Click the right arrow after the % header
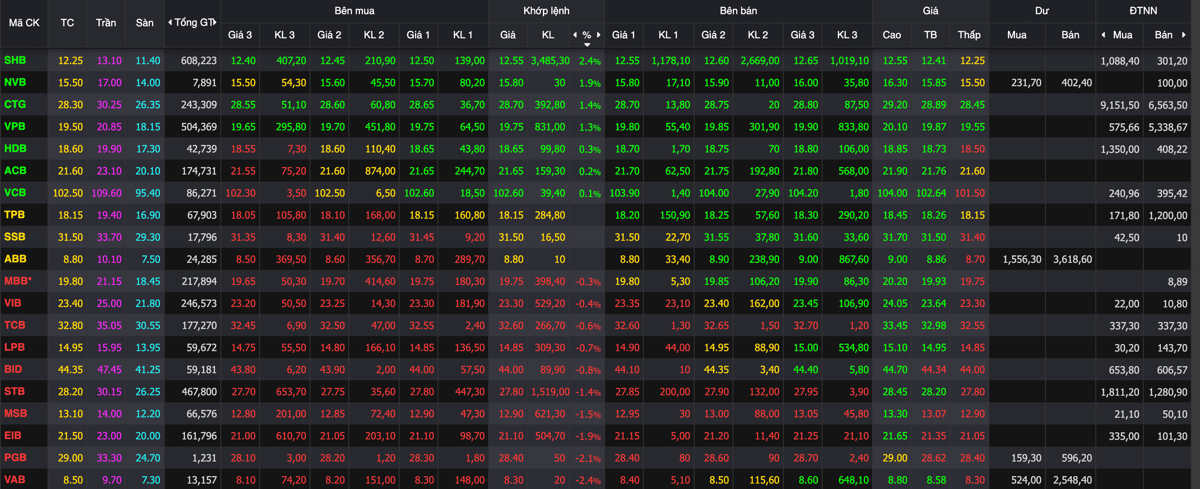Image resolution: width=1200 pixels, height=489 pixels. tap(599, 35)
